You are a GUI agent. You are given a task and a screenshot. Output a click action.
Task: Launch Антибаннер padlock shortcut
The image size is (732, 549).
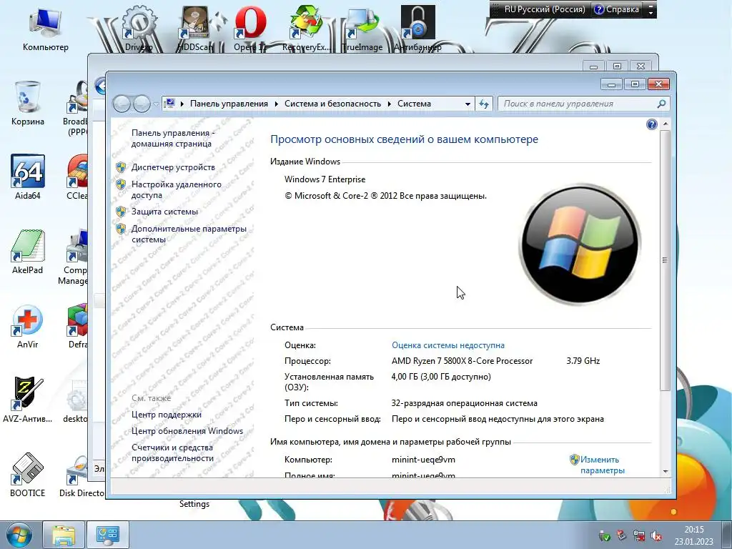(417, 28)
